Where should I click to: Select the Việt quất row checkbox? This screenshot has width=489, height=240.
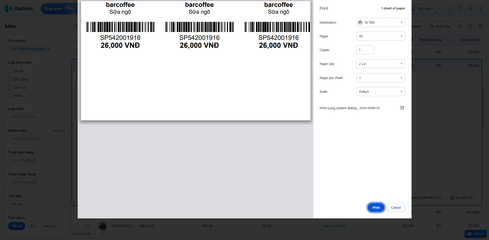[77, 226]
